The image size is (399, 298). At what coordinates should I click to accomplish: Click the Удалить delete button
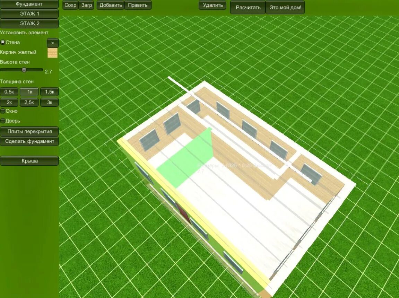213,5
